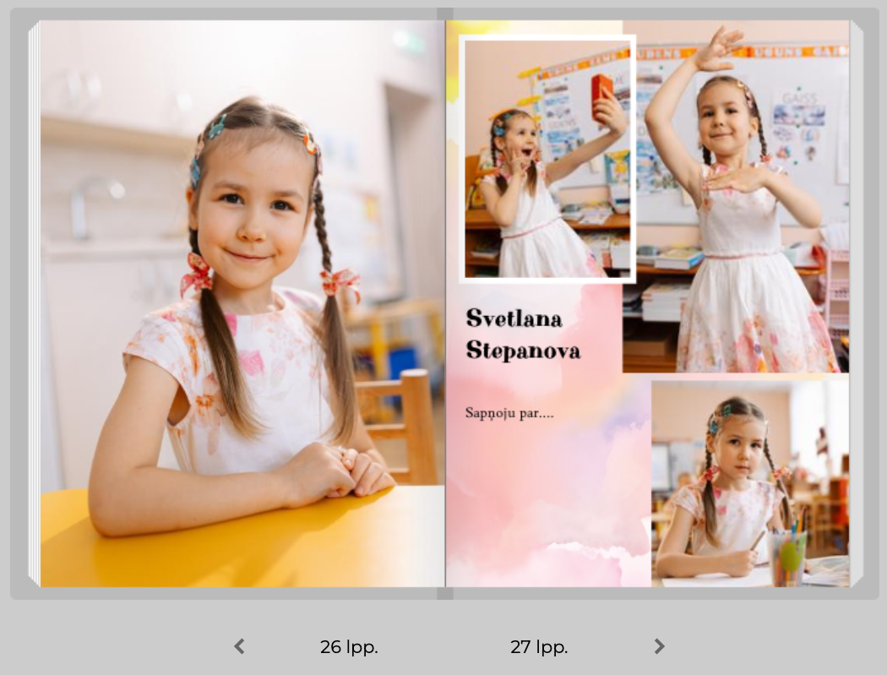Screen dimensions: 887x675
Task: Advance to the next page spread
Action: [x=659, y=647]
